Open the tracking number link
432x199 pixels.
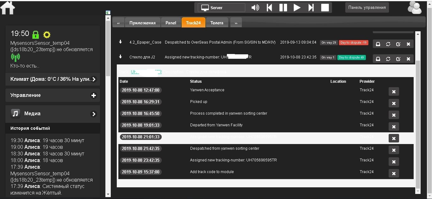[146, 72]
